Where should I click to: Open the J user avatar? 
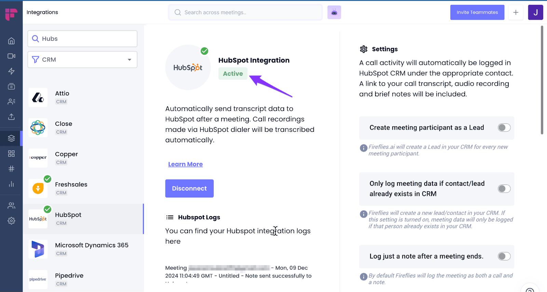point(535,12)
